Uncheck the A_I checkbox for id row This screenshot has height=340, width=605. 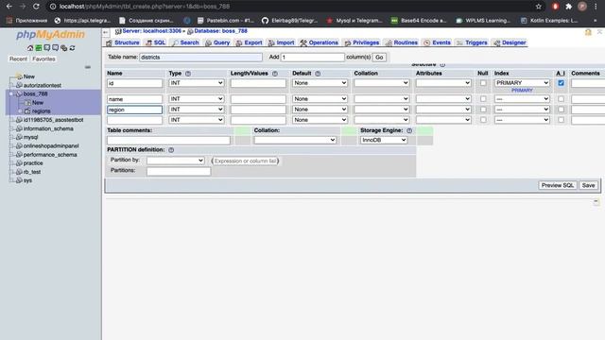coord(561,83)
